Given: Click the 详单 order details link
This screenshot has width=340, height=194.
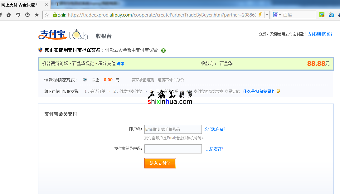Looking at the screenshot, I should [x=120, y=64].
